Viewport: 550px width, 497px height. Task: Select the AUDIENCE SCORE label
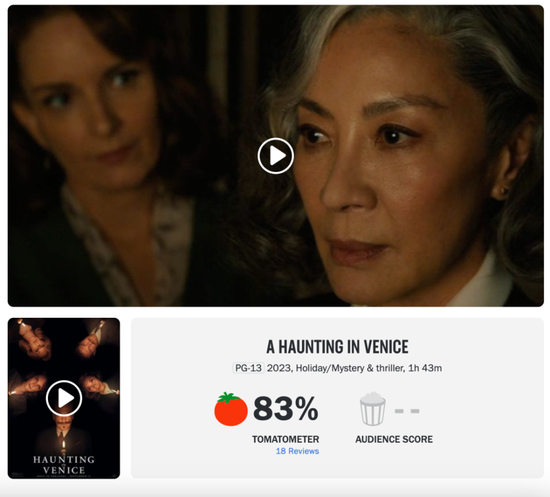pyautogui.click(x=394, y=439)
